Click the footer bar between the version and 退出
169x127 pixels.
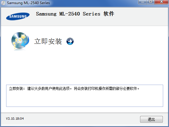[x=82, y=119]
